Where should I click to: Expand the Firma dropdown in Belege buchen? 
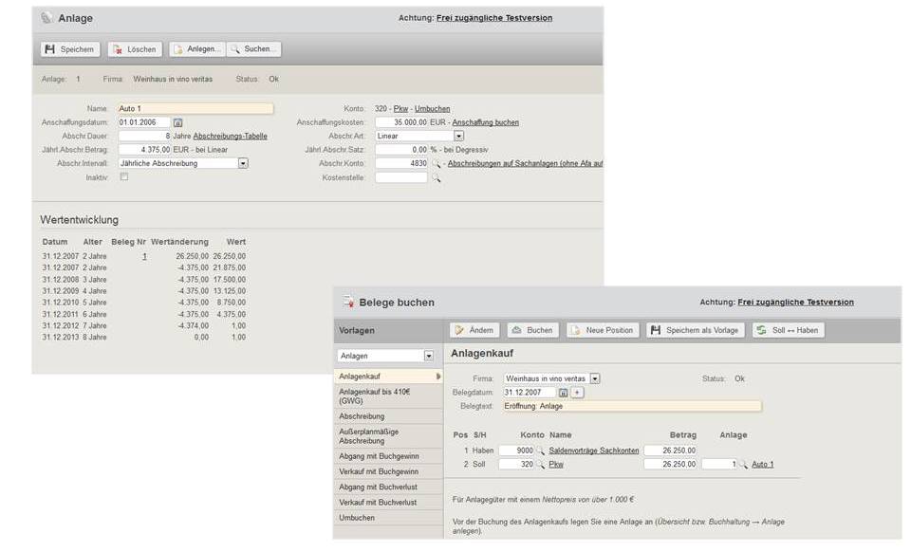point(595,378)
